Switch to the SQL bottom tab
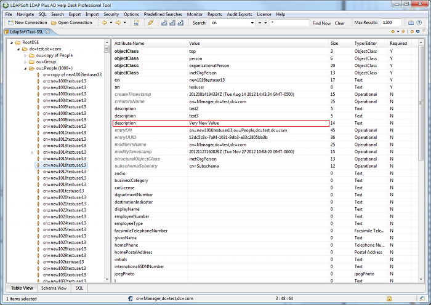 pyautogui.click(x=79, y=288)
